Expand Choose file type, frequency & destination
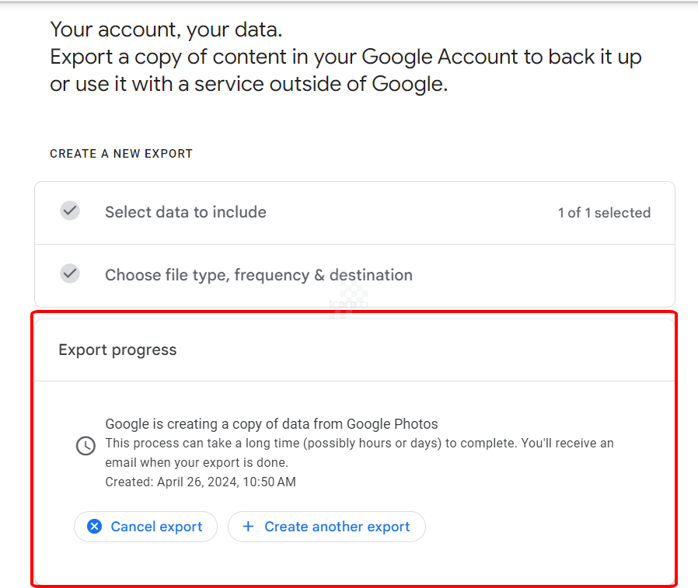The width and height of the screenshot is (698, 588). 259,275
